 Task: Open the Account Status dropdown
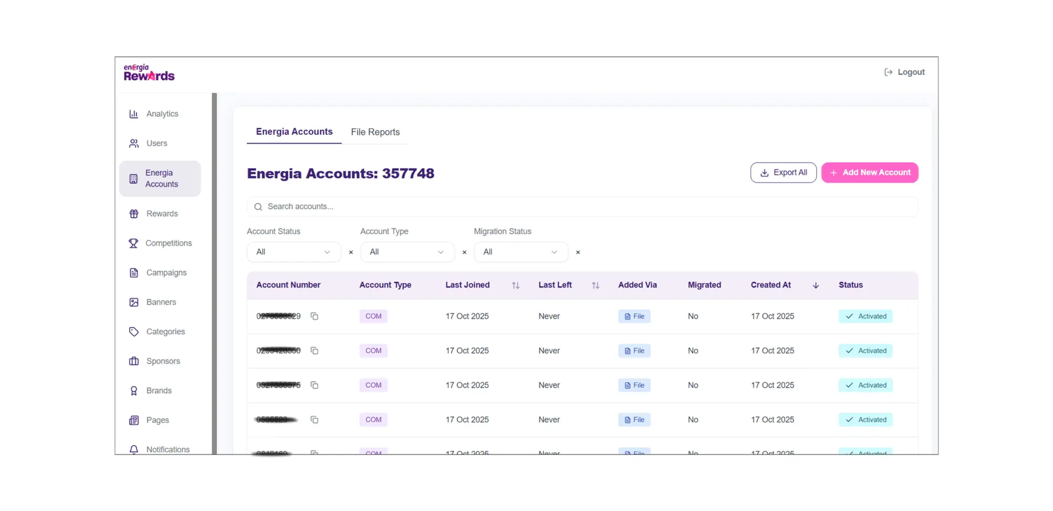pyautogui.click(x=293, y=252)
